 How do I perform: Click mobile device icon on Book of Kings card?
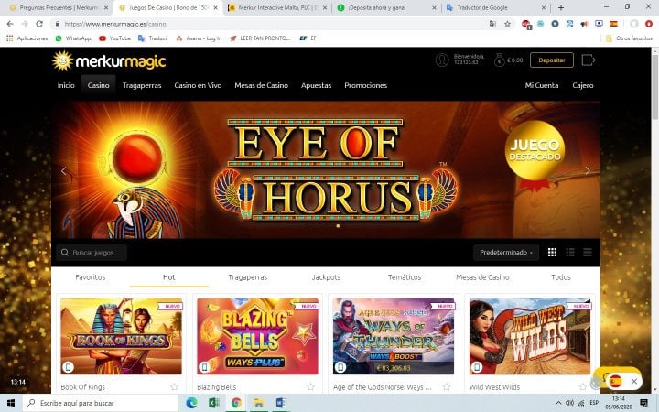tap(68, 367)
